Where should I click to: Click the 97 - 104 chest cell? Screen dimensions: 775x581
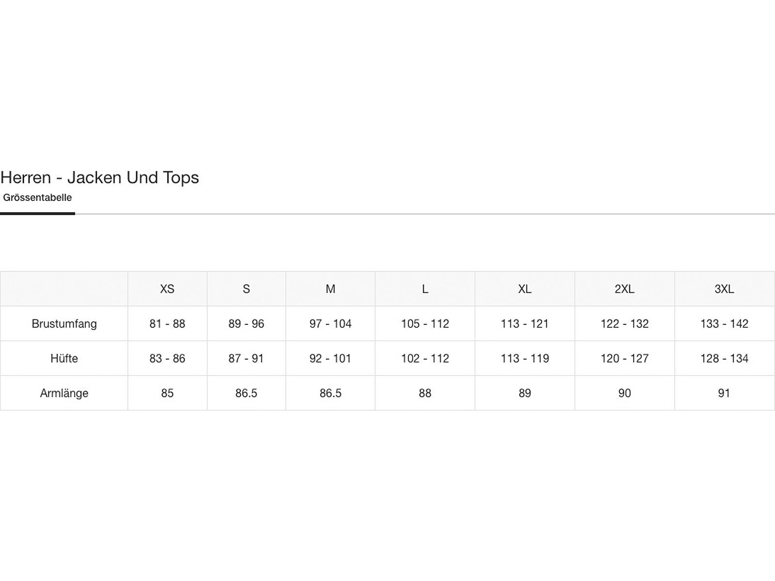[x=330, y=324]
